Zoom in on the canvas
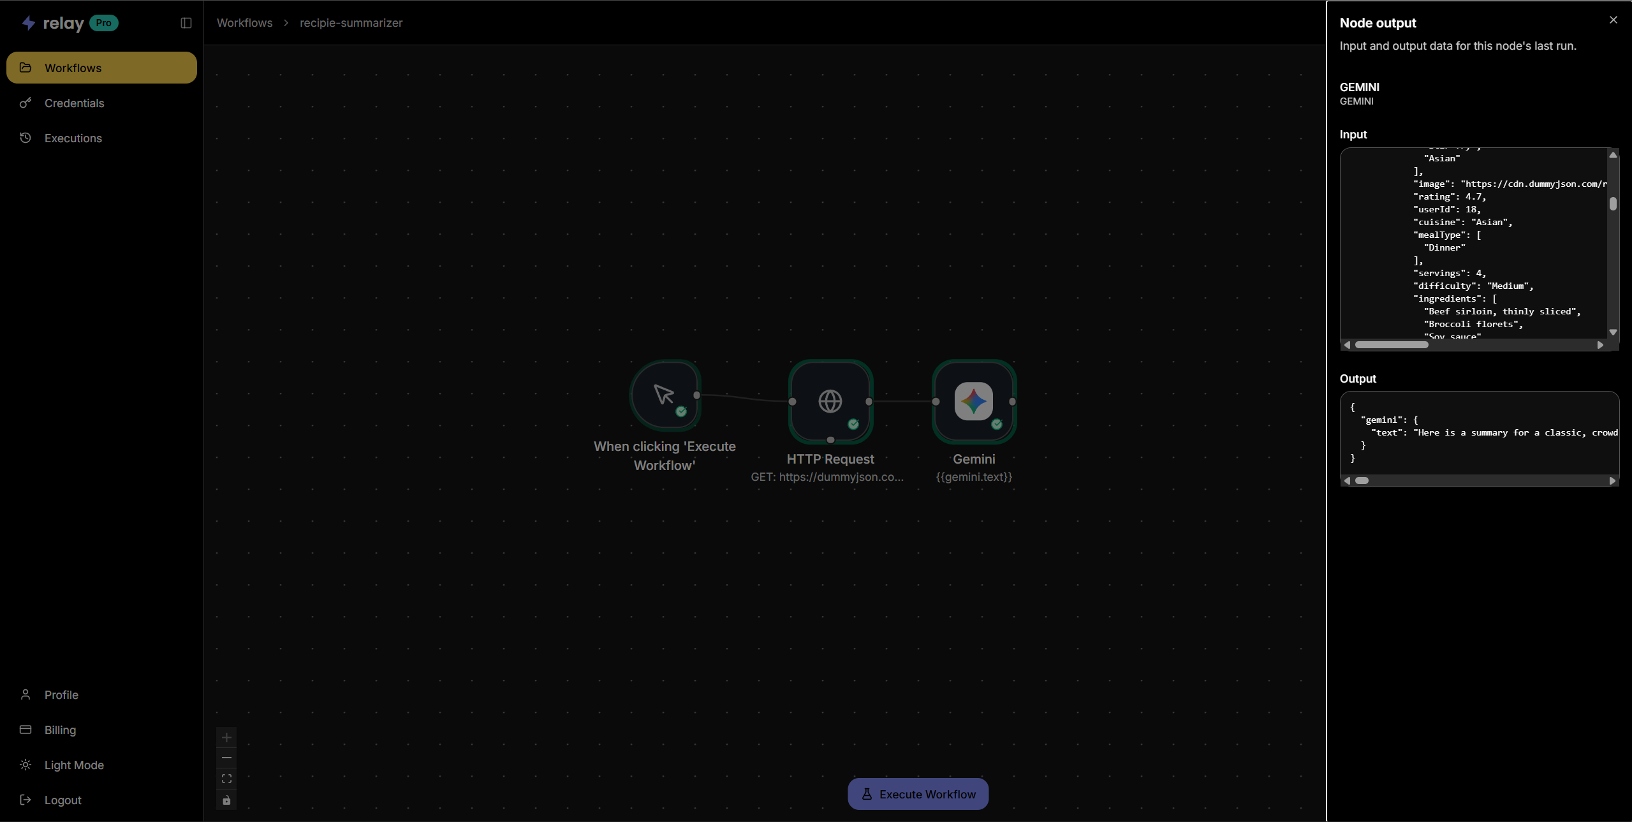This screenshot has height=822, width=1632. (226, 738)
